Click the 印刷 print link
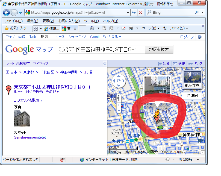This screenshot has height=176, width=221. click(x=164, y=64)
